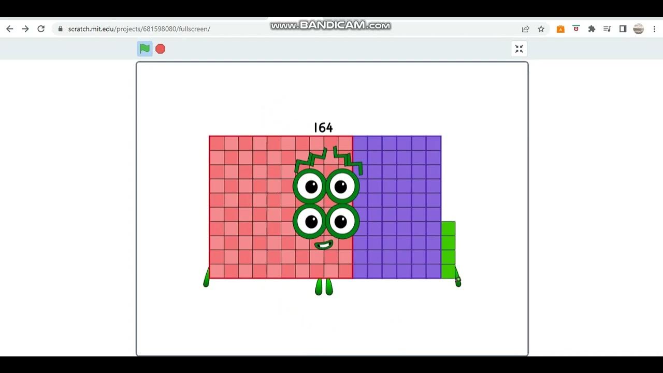
Task: Click the number label 164
Action: [323, 127]
